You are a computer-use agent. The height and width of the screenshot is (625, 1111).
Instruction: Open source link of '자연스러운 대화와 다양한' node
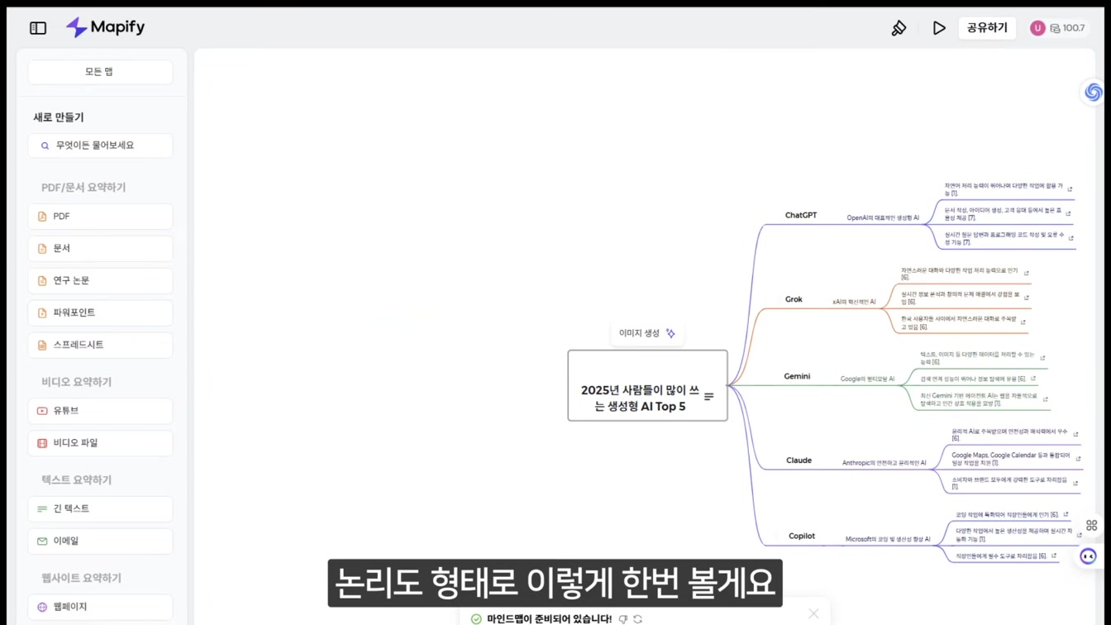click(1027, 274)
